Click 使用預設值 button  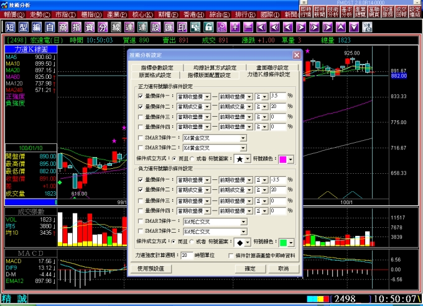(151, 268)
